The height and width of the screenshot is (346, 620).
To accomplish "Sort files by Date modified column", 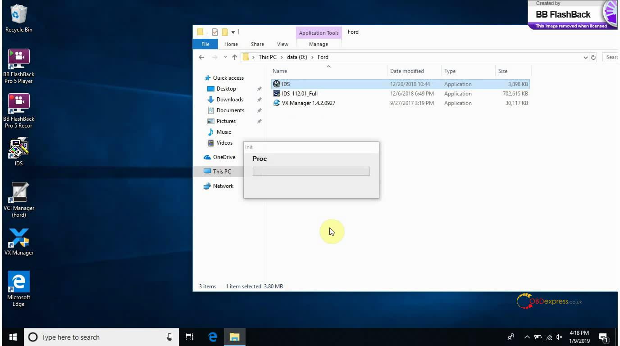I will click(x=407, y=71).
